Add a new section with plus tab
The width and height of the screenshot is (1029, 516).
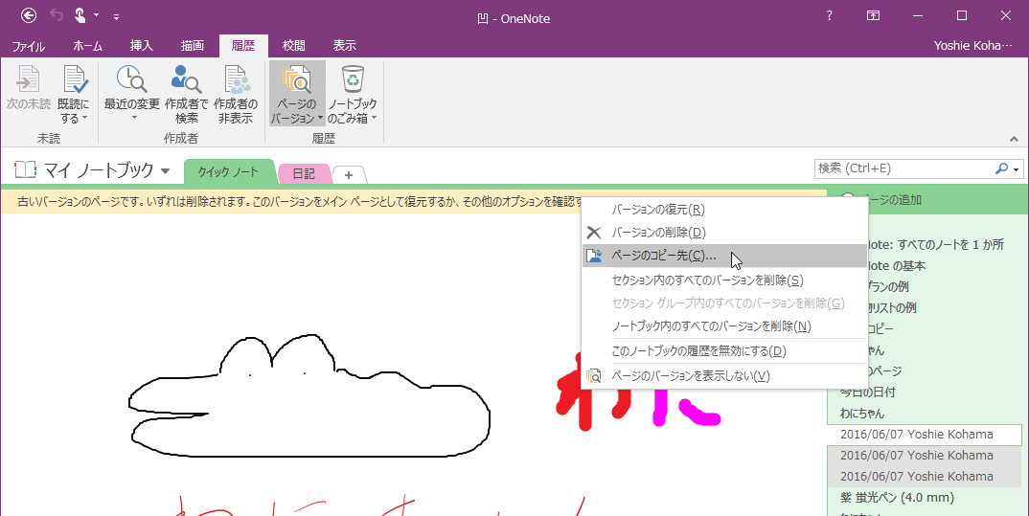click(x=349, y=175)
